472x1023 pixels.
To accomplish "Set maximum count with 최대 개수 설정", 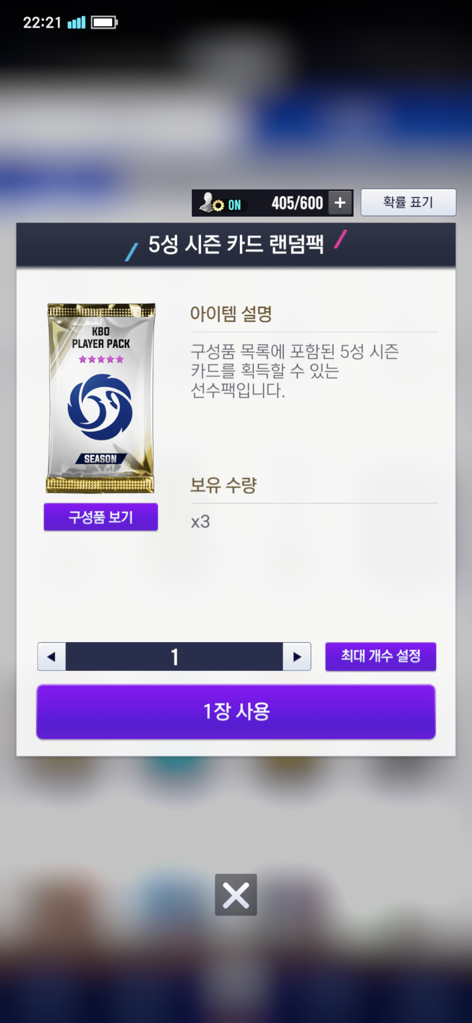I will point(380,656).
